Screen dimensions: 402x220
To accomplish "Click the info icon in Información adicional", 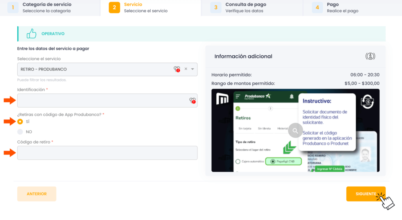I will (370, 56).
